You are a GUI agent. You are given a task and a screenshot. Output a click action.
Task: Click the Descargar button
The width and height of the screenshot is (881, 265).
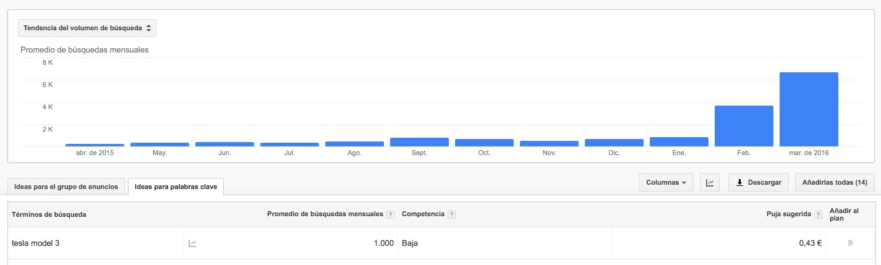pyautogui.click(x=759, y=183)
